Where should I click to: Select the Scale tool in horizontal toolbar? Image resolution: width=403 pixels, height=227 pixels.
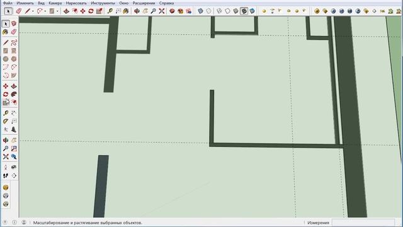(x=99, y=11)
